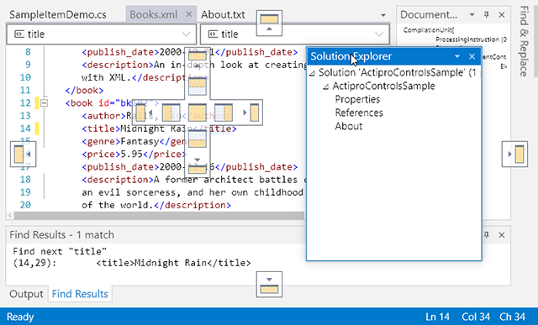Click the editor horizontal scrollbar thumb
The height and width of the screenshot is (325, 538).
[x=159, y=216]
